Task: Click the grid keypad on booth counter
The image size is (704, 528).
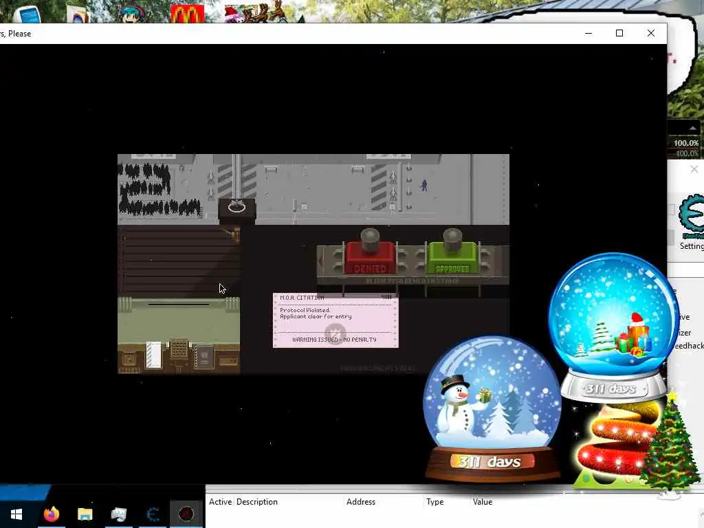Action: 179,349
